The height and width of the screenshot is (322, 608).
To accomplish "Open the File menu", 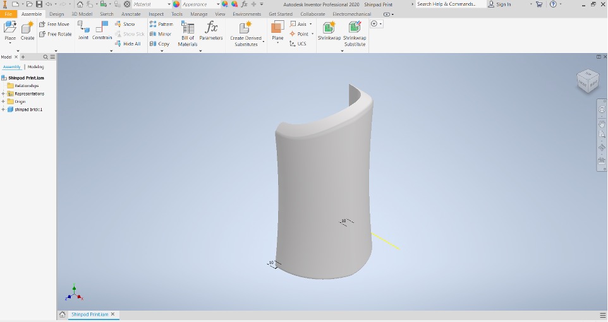I will [8, 14].
